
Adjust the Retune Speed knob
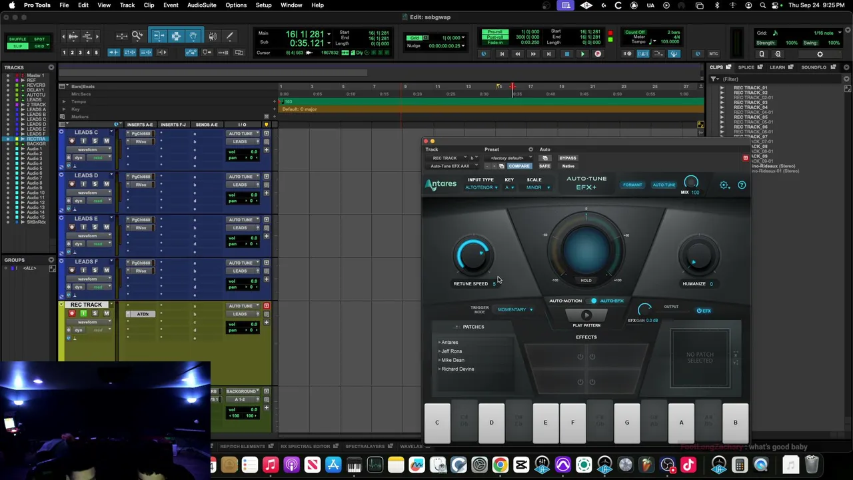(x=473, y=256)
